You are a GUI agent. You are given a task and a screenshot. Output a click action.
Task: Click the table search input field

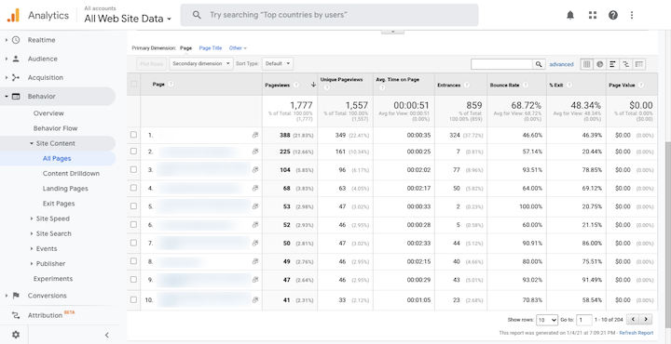pos(502,64)
